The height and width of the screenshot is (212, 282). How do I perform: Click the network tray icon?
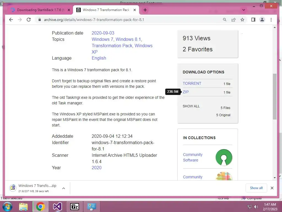tap(250, 207)
